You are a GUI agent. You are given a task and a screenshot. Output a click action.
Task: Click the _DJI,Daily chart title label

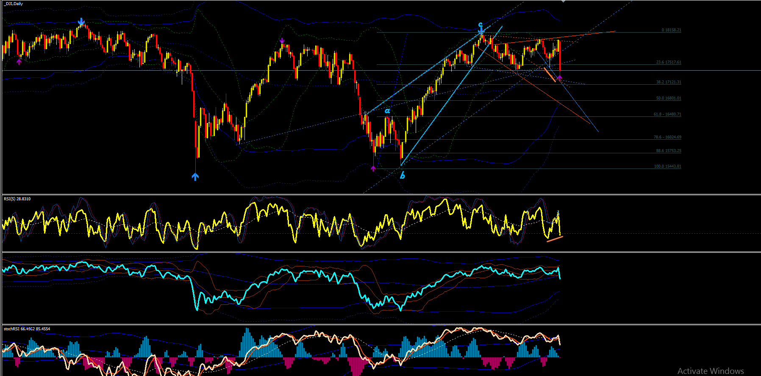coord(14,4)
